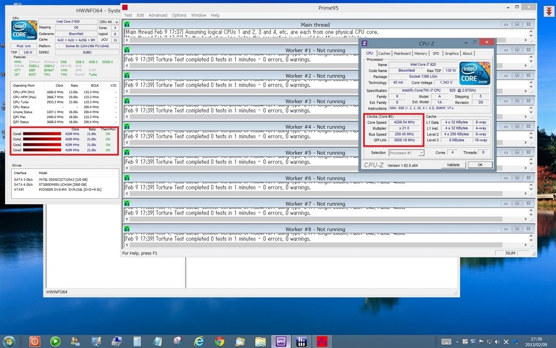
Task: Click the Core Voltage value 1.343 V
Action: 446,82
